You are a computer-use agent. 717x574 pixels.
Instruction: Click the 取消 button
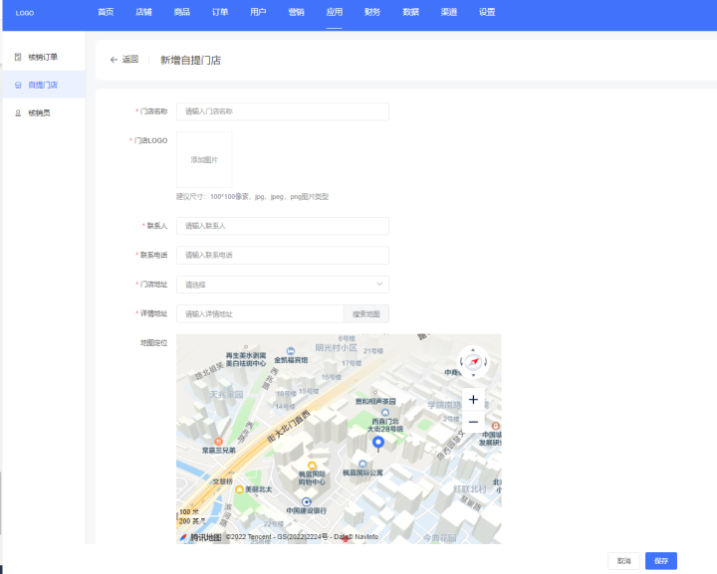tap(623, 561)
